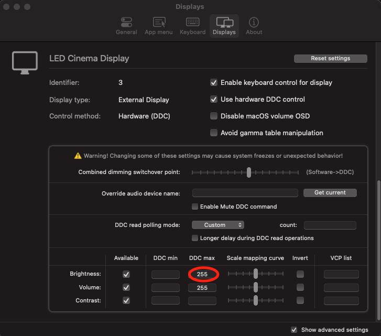This screenshot has width=381, height=336.
Task: Click the yellow warning triangle icon
Action: pos(78,156)
